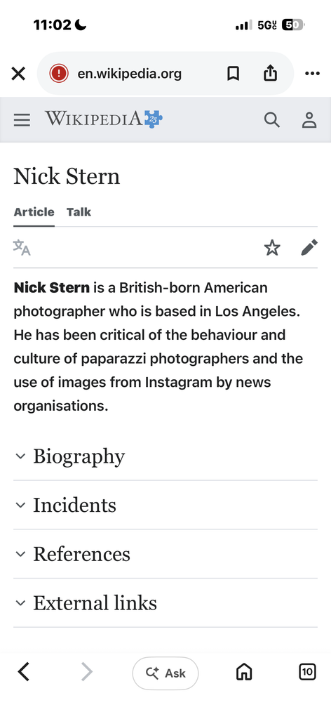Open the user account icon
Screen dimensions: 331x719
pyautogui.click(x=309, y=120)
